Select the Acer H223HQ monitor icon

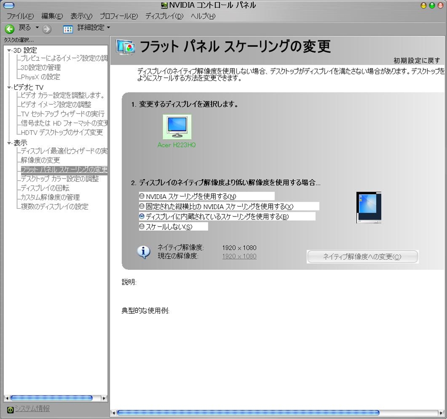177,127
